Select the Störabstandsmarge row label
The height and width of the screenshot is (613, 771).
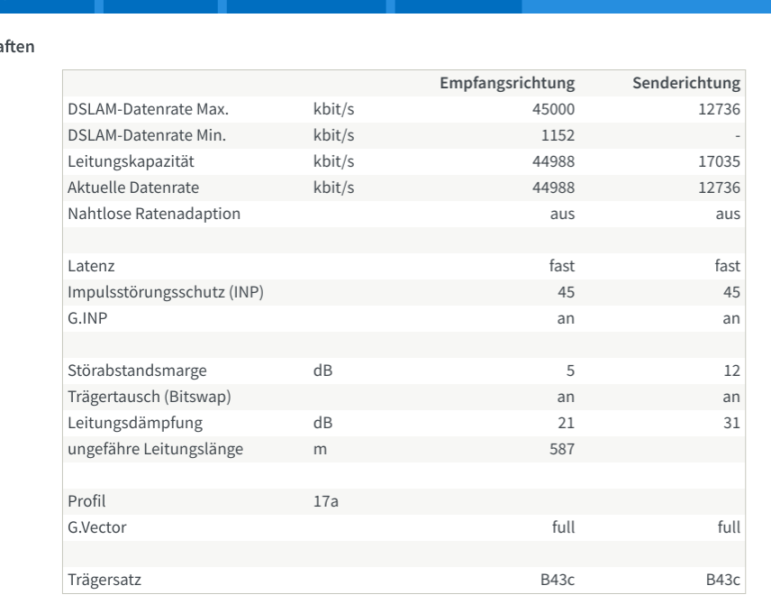(x=137, y=371)
